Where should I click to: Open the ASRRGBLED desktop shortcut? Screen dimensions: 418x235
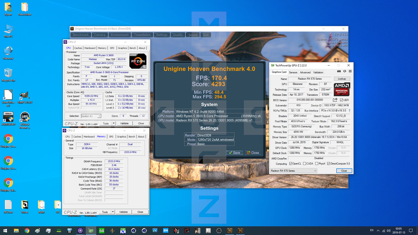pyautogui.click(x=8, y=119)
